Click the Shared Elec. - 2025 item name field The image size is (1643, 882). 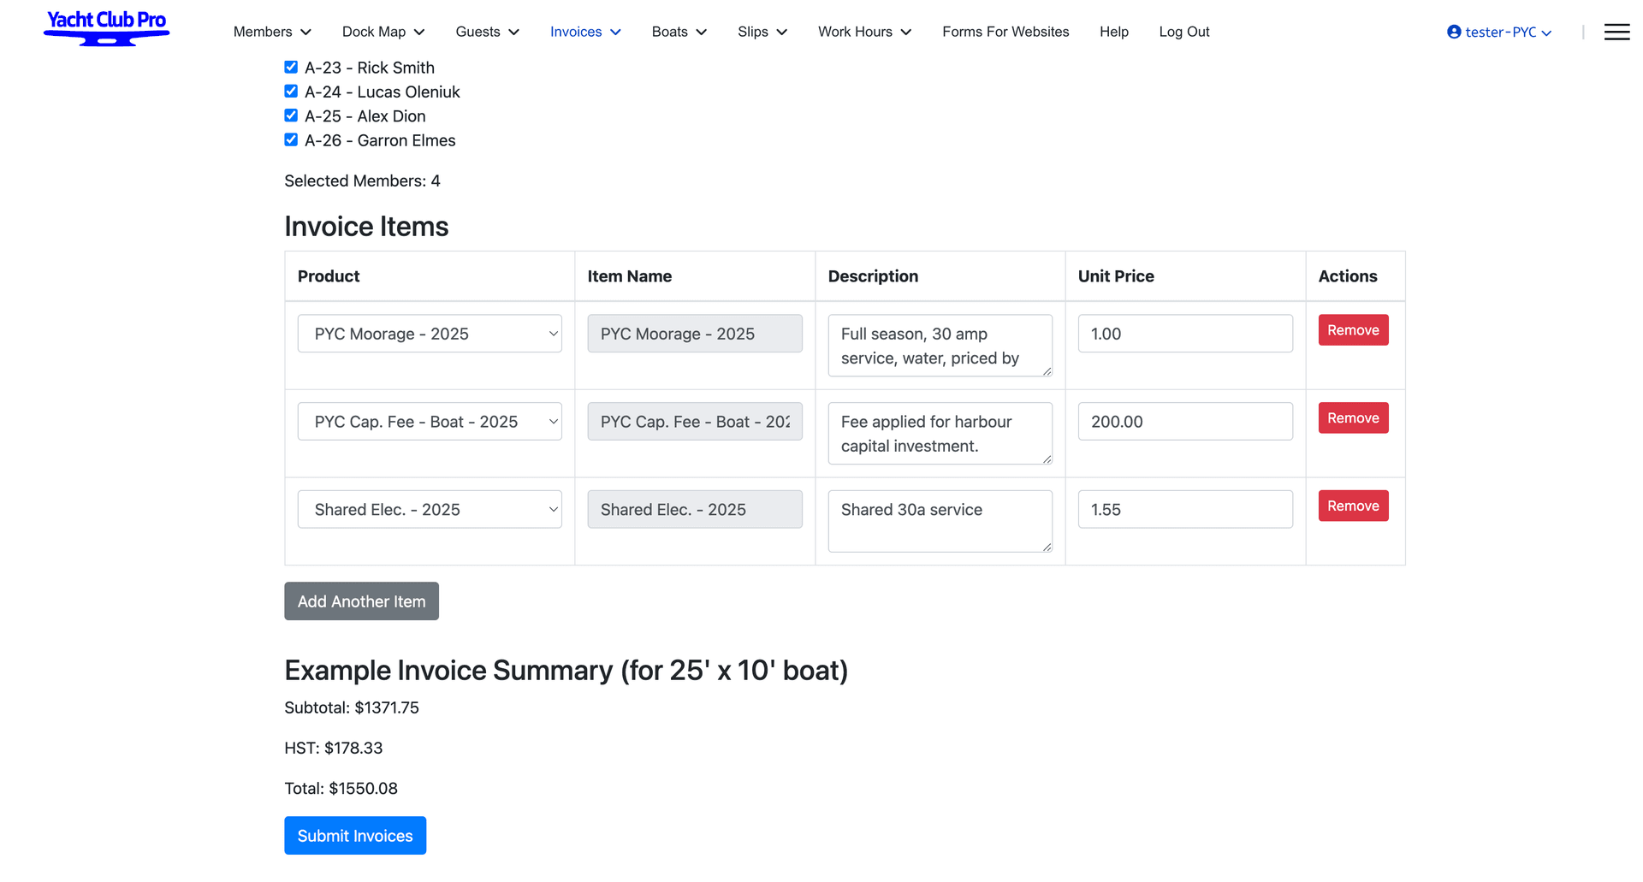(695, 509)
